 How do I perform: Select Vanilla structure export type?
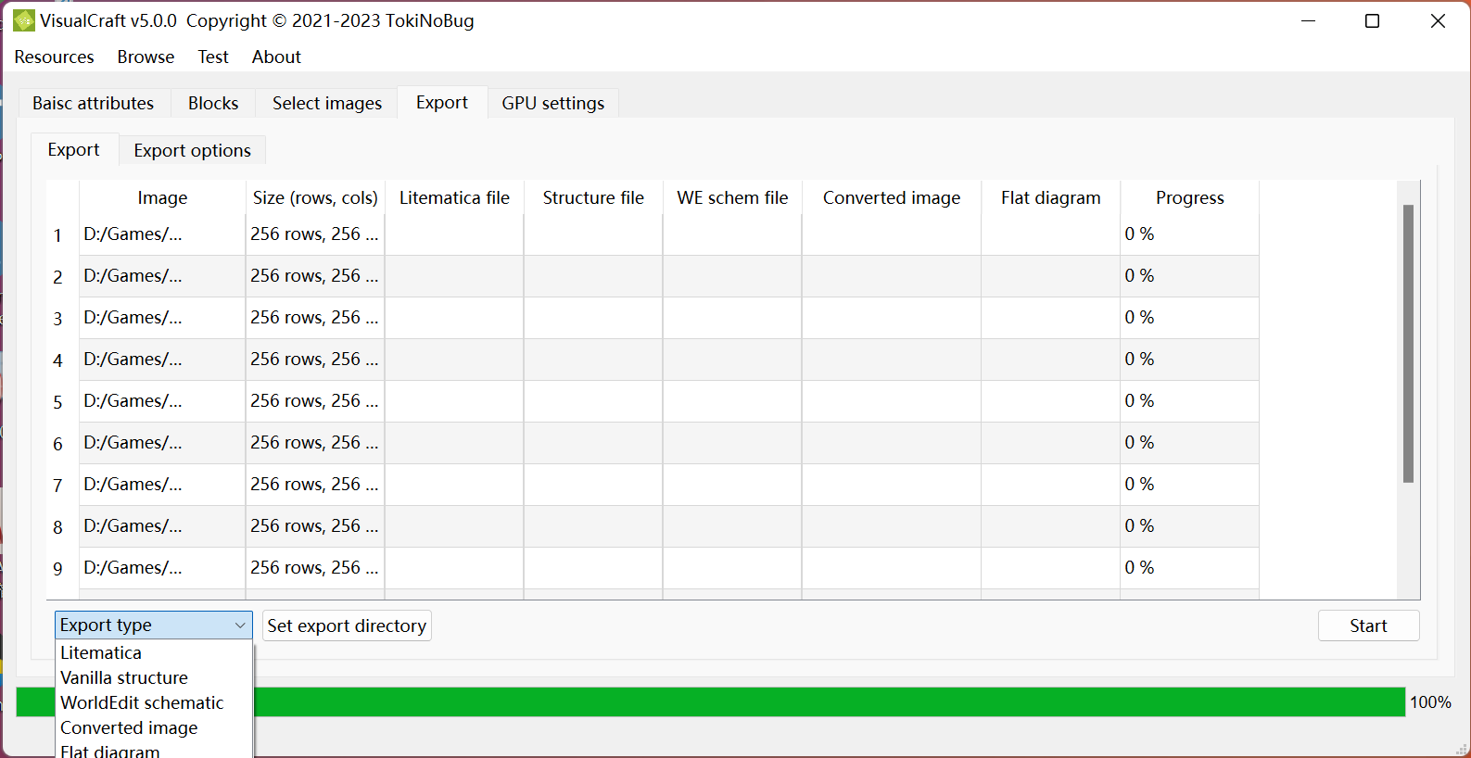(x=124, y=678)
